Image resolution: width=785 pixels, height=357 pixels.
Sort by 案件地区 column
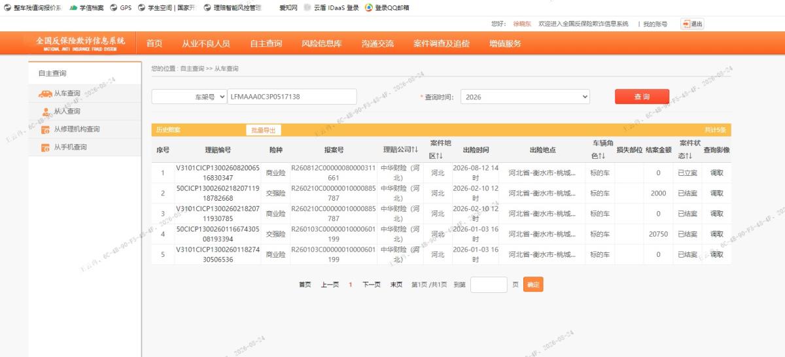(x=440, y=150)
